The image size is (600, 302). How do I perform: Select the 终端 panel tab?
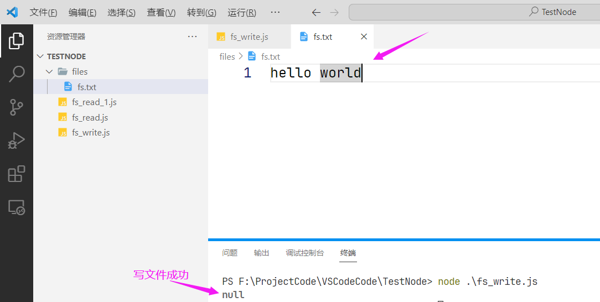point(348,253)
